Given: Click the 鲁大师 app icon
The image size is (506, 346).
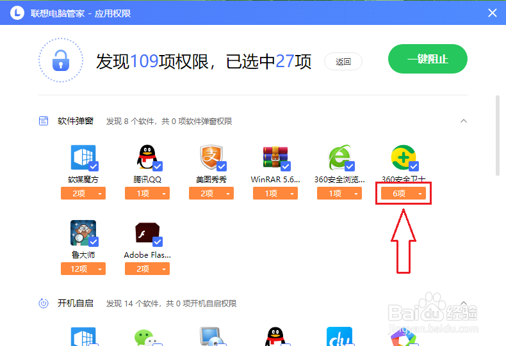Looking at the screenshot, I should [x=83, y=233].
